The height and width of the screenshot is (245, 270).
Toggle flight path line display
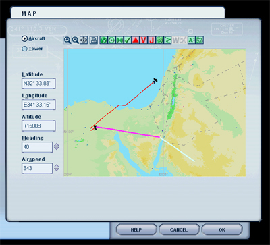[167, 40]
